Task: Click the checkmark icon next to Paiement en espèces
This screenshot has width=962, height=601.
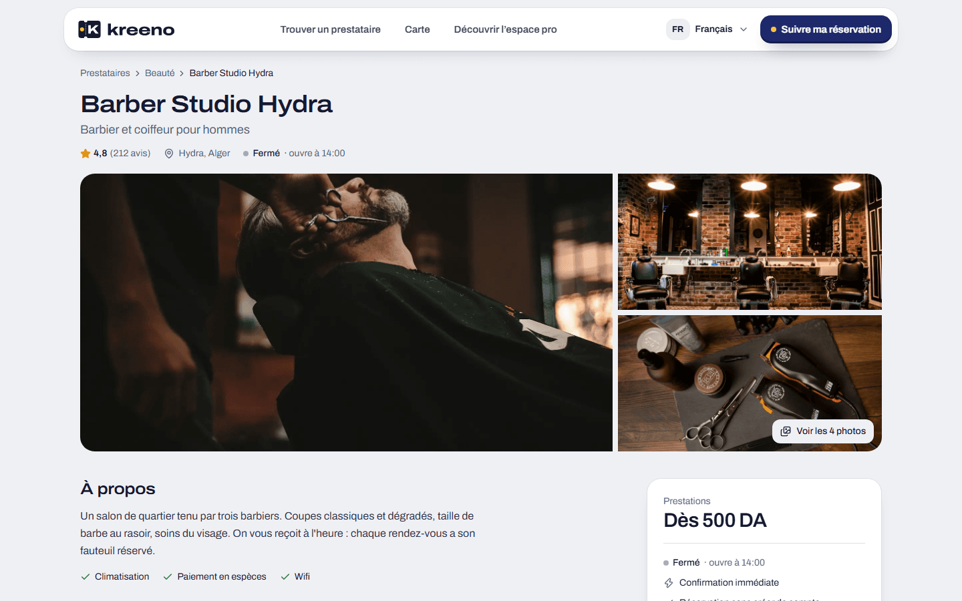Action: [x=168, y=577]
